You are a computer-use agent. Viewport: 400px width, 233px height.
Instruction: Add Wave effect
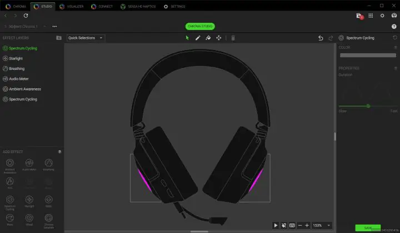tap(10, 220)
